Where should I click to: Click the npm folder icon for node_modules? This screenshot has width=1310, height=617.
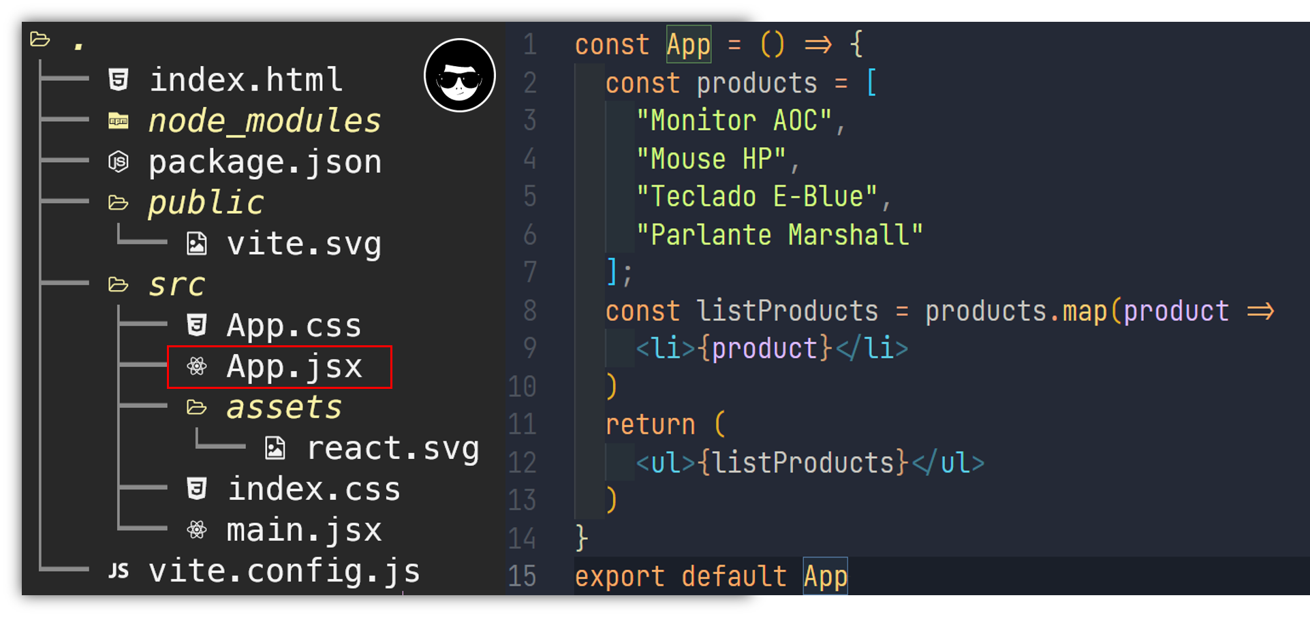coord(119,121)
